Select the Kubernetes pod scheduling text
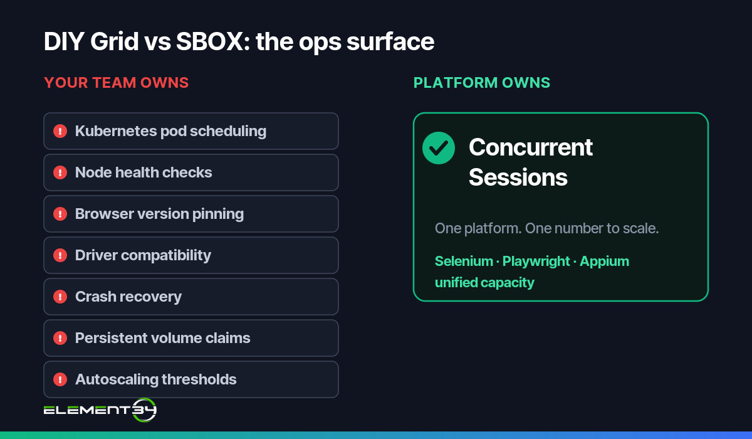Viewport: 752px width, 439px height. click(x=170, y=131)
